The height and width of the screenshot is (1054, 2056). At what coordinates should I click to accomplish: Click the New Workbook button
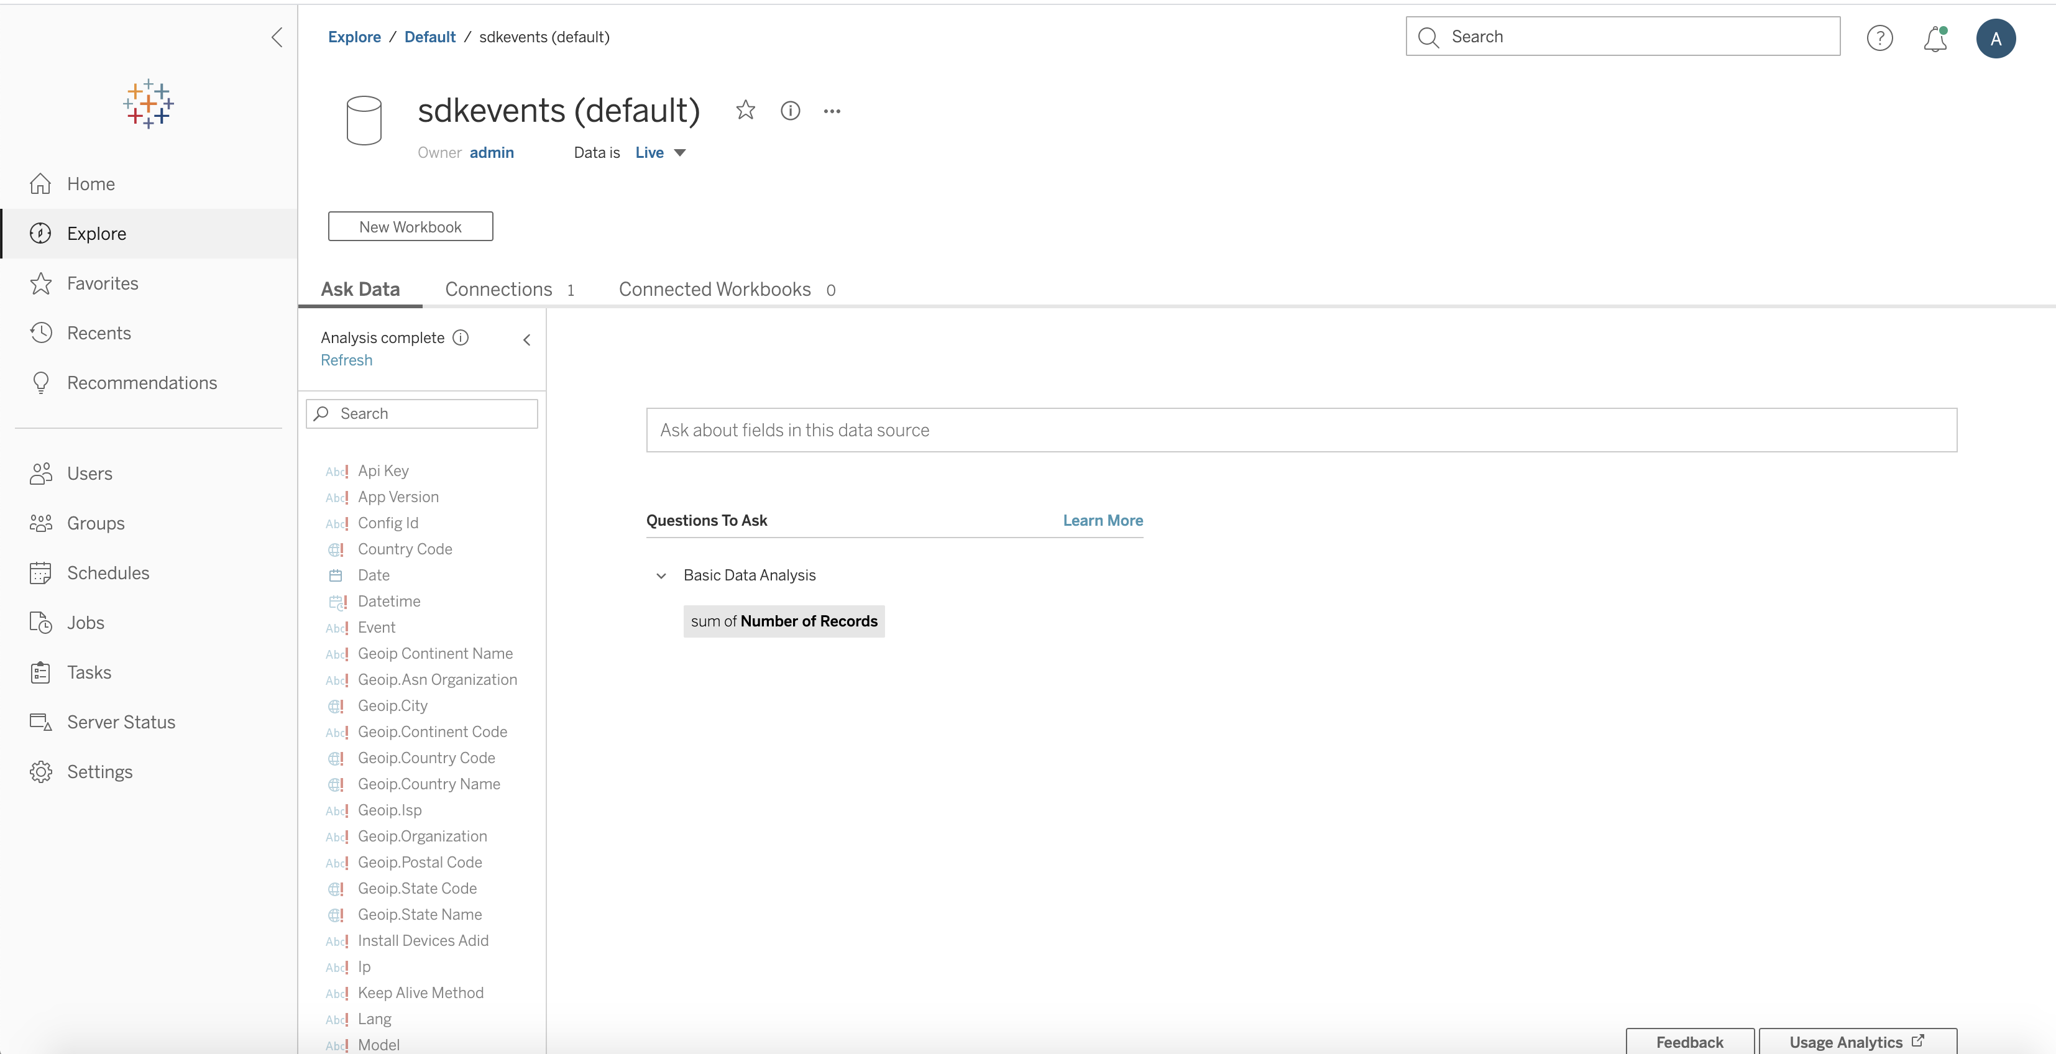coord(410,227)
